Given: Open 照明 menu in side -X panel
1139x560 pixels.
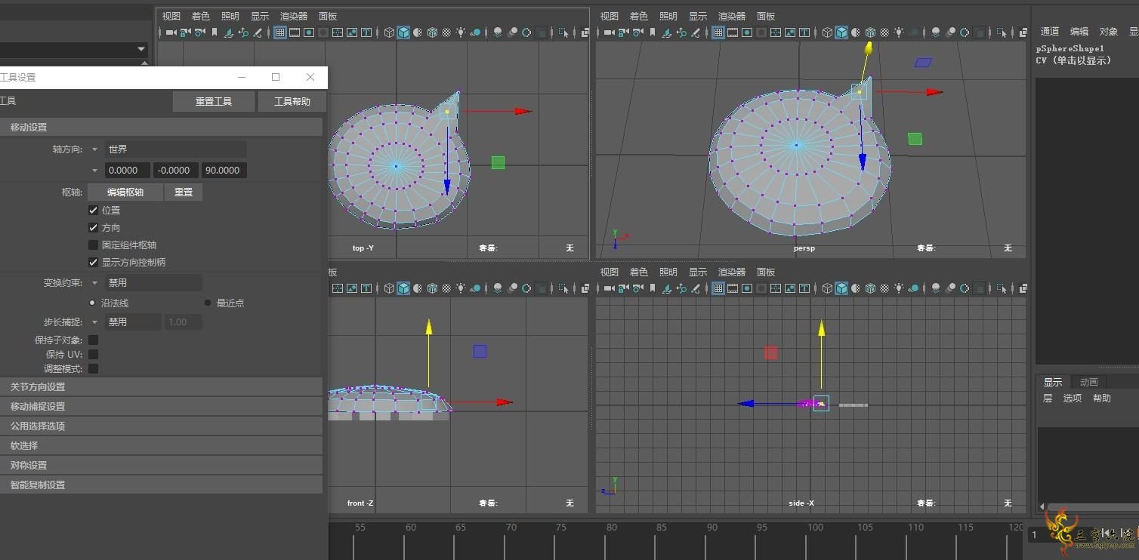Looking at the screenshot, I should (668, 272).
